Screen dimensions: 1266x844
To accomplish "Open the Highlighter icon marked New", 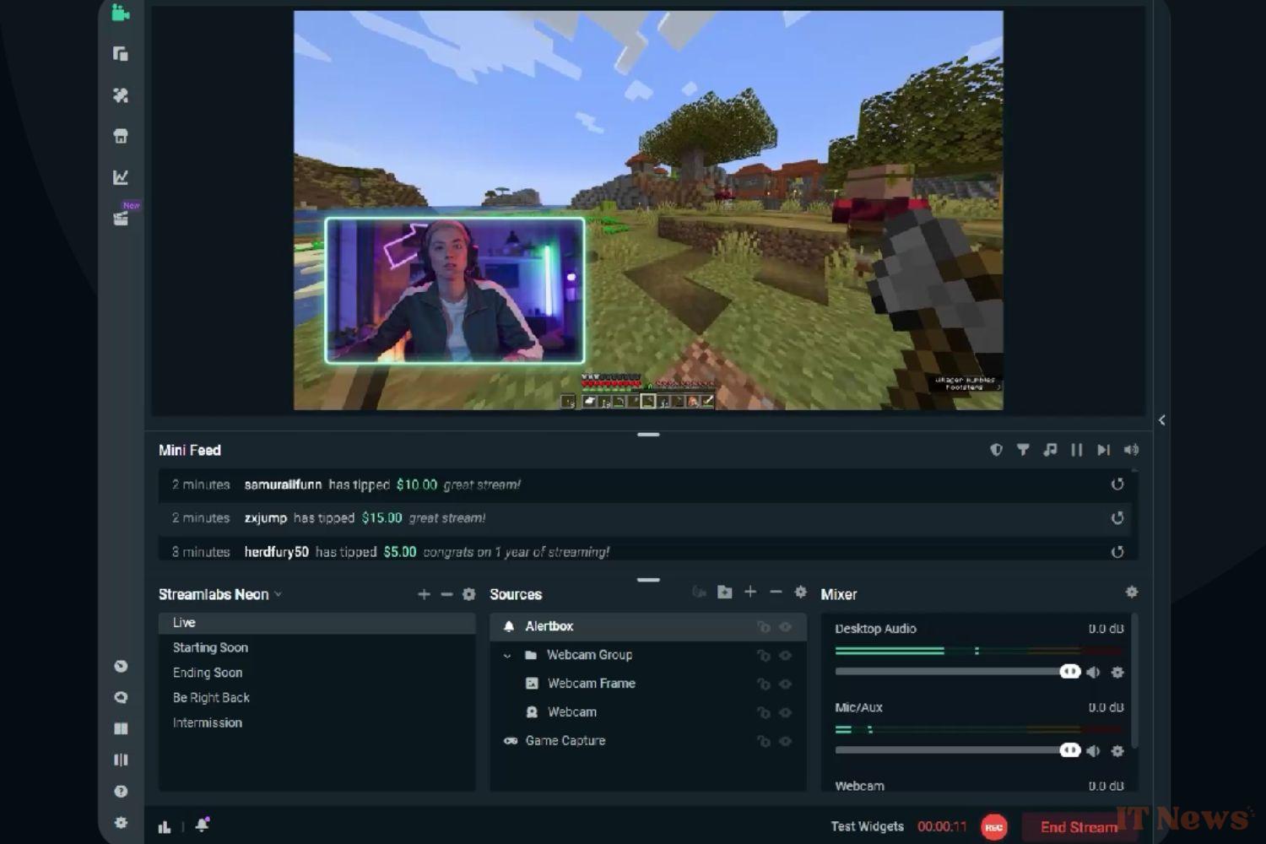I will coord(121,219).
